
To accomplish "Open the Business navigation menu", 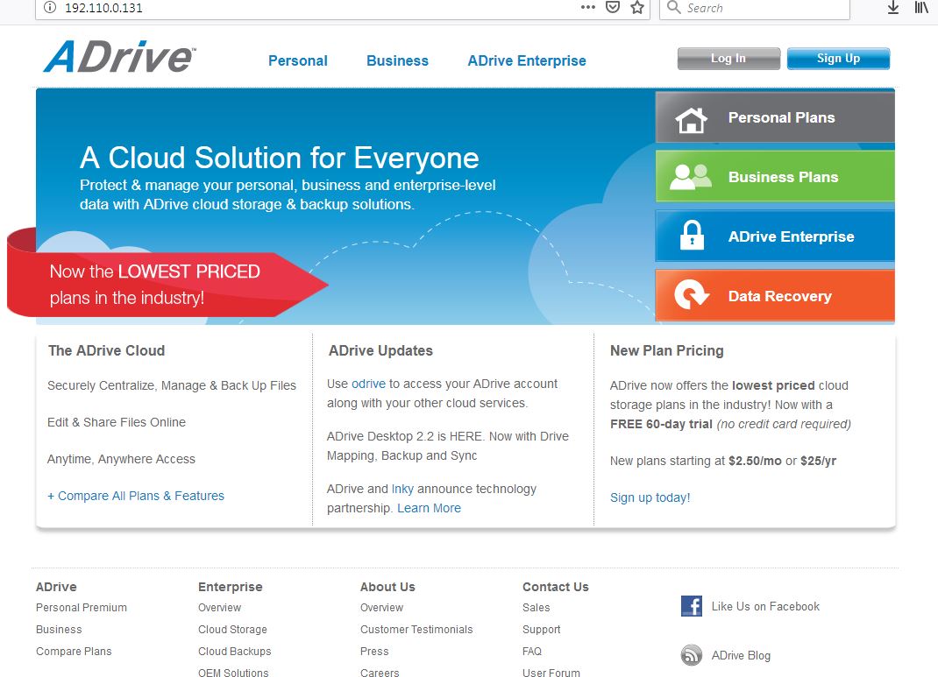I will tap(397, 61).
